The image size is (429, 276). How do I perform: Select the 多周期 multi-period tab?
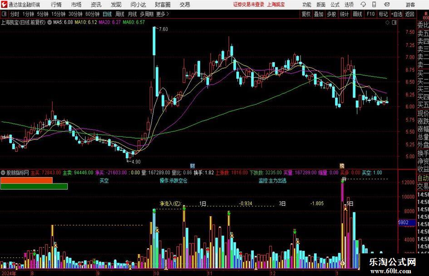coord(147,14)
